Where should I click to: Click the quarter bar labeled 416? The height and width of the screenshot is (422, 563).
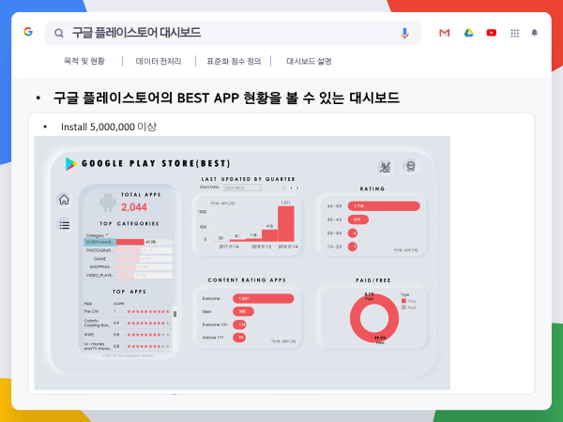(x=269, y=235)
